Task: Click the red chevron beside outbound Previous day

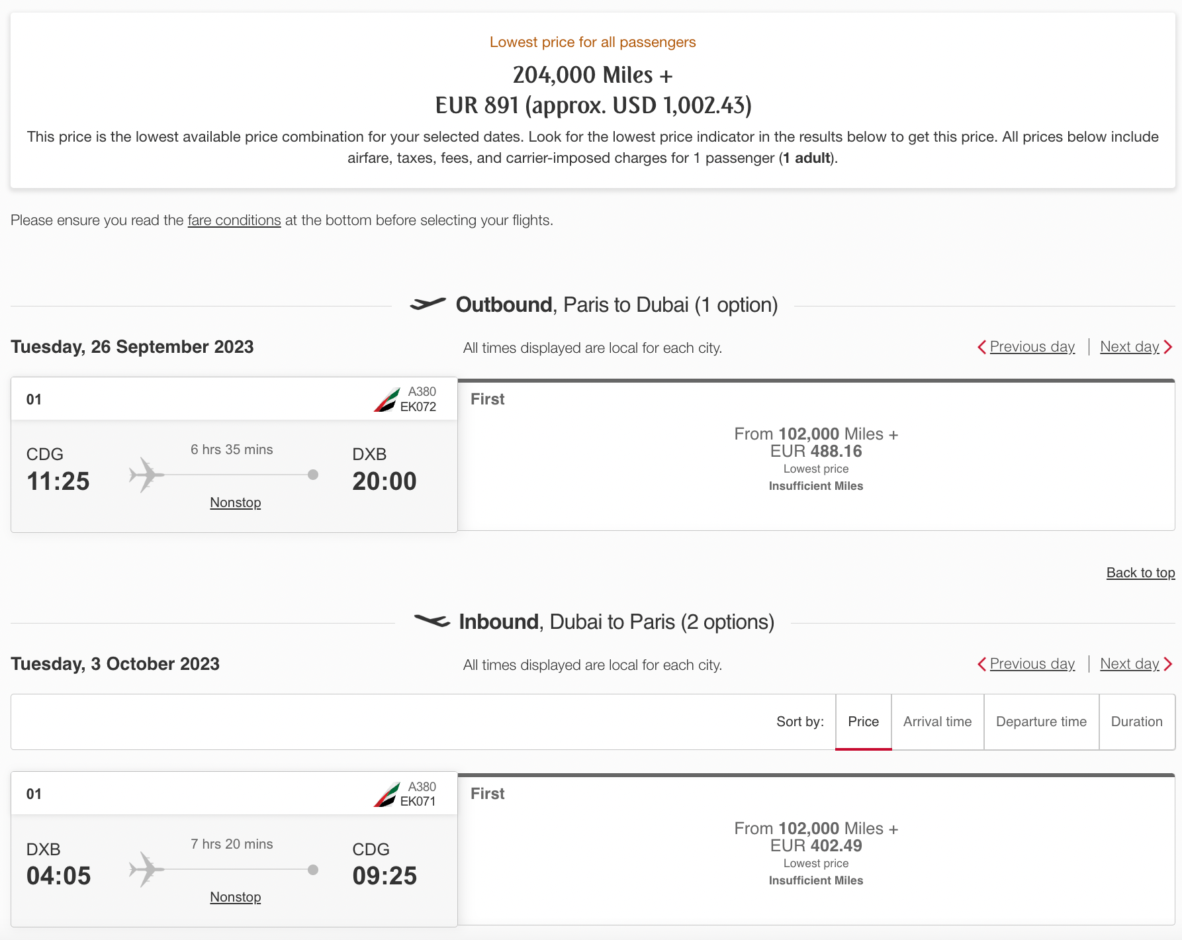Action: [x=982, y=346]
